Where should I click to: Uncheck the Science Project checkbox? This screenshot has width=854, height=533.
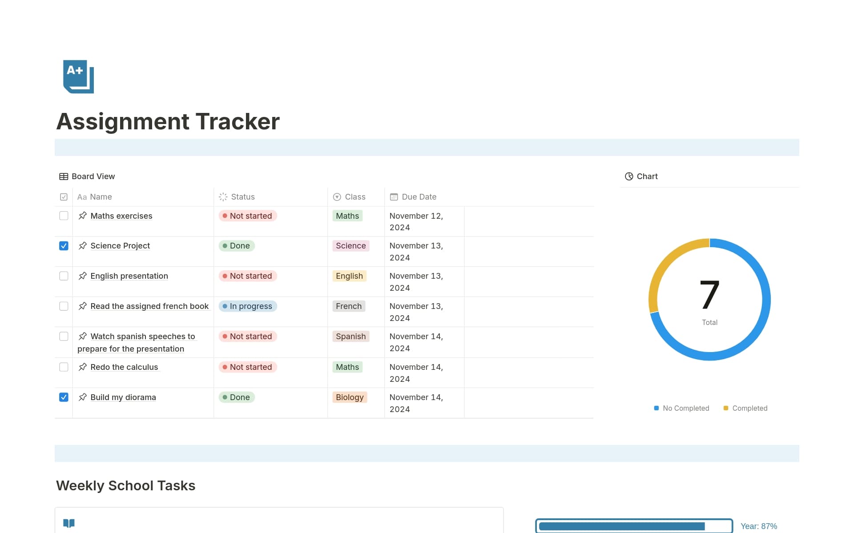(64, 245)
